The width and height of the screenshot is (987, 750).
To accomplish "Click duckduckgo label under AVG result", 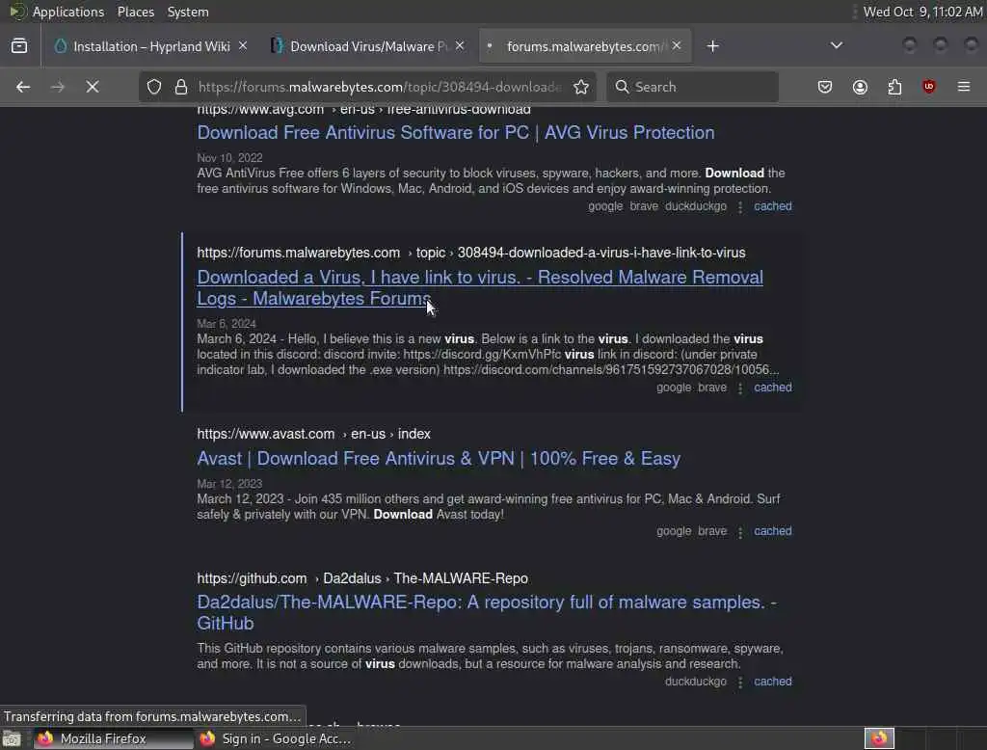I will click(696, 206).
